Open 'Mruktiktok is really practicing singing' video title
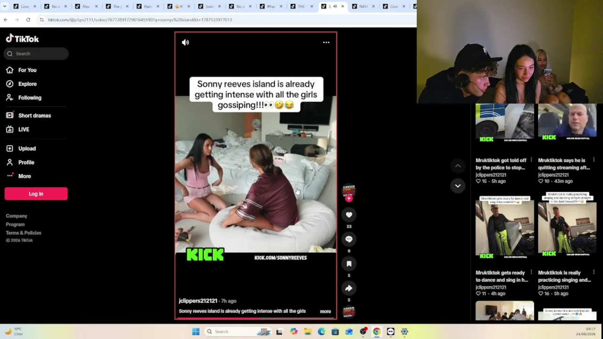Screen dimensions: 603x339 (x=564, y=276)
